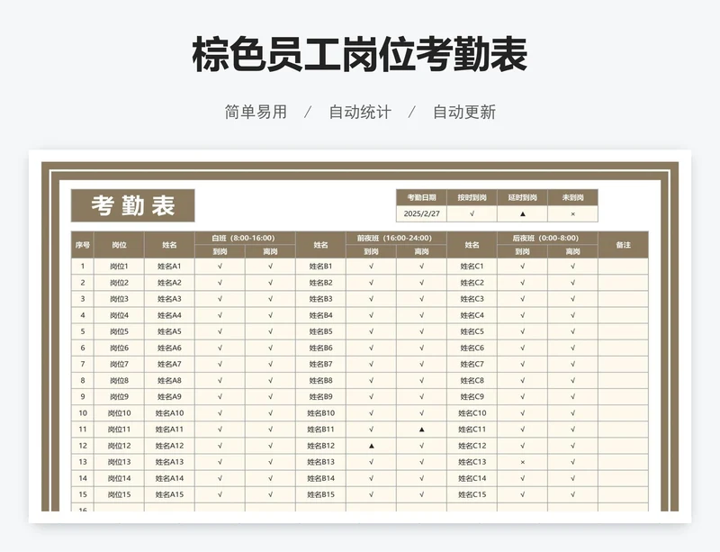
Task: Select the cell 岗位3
Action: click(x=119, y=299)
